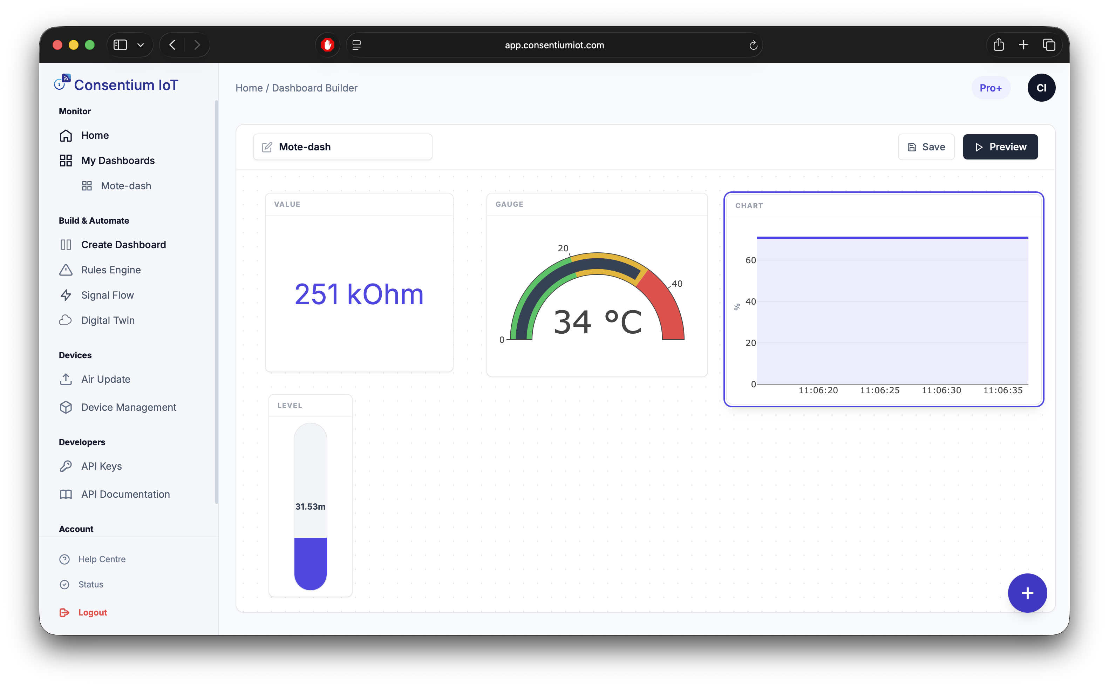Click the Rules Engine triangle icon
Image resolution: width=1109 pixels, height=687 pixels.
(66, 270)
